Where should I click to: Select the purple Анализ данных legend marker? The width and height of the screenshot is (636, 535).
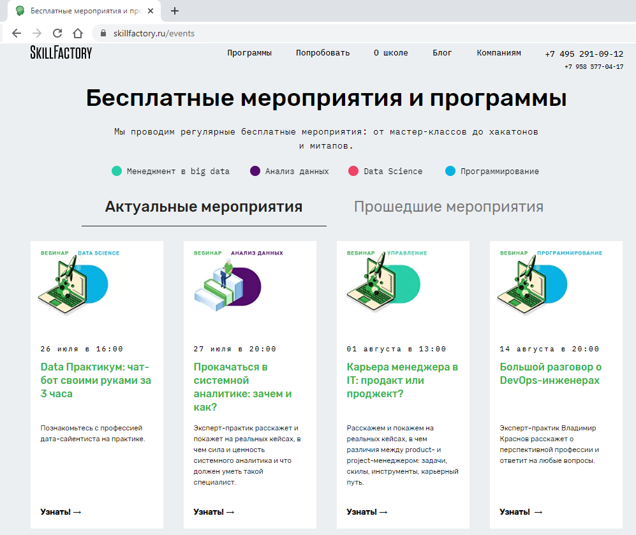(x=255, y=171)
